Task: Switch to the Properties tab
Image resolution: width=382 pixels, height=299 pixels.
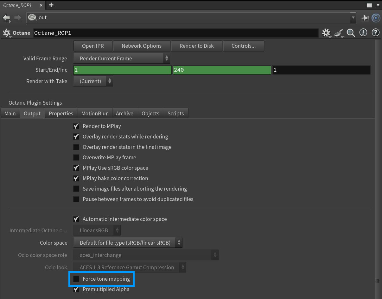Action: click(61, 113)
